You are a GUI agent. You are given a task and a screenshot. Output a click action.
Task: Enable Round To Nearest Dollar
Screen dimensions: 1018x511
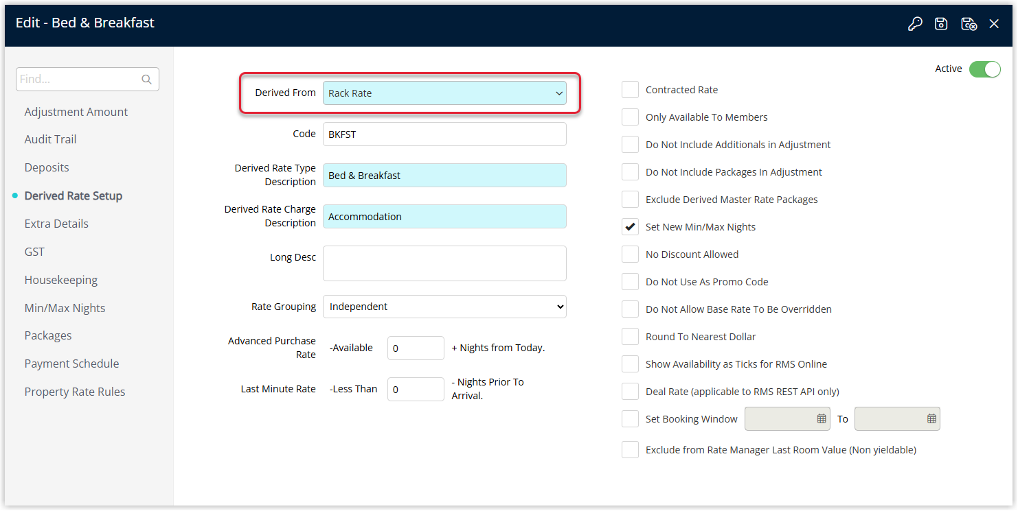(x=630, y=337)
